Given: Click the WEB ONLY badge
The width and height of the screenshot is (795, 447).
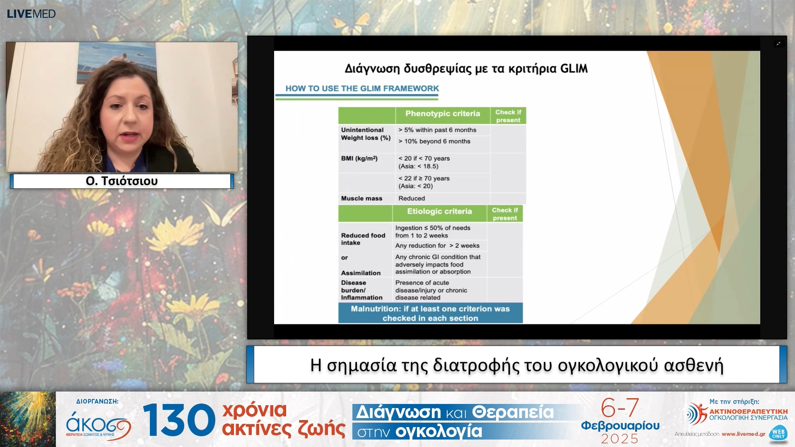Looking at the screenshot, I should tap(778, 434).
